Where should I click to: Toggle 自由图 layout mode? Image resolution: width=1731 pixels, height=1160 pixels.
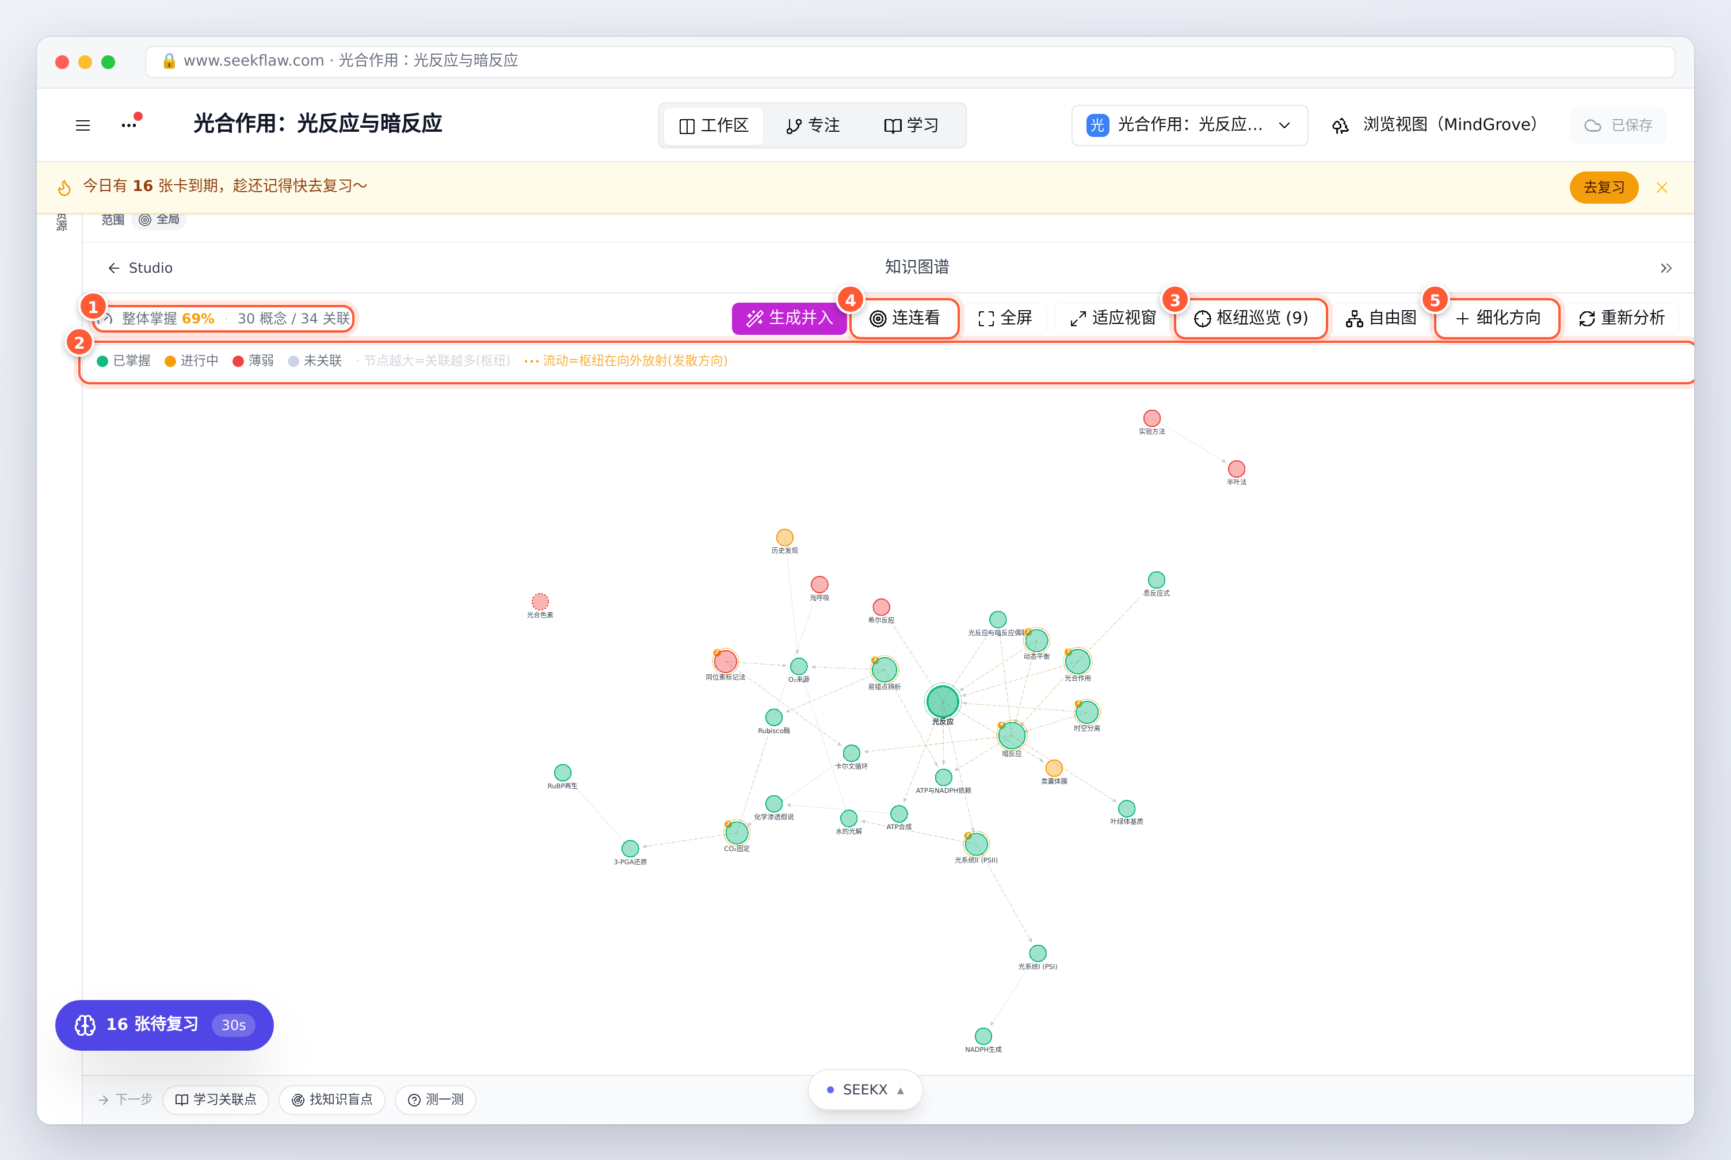pyautogui.click(x=1381, y=318)
